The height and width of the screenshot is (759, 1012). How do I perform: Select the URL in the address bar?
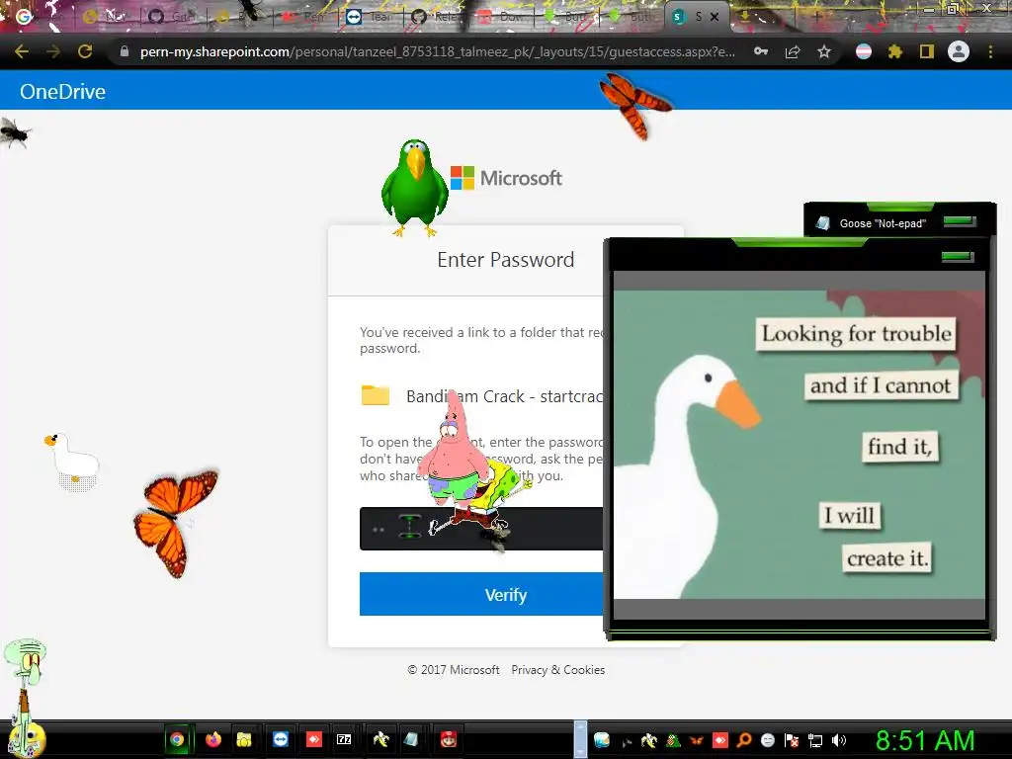[438, 51]
